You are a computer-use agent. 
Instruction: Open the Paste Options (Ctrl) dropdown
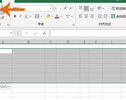tap(5, 87)
